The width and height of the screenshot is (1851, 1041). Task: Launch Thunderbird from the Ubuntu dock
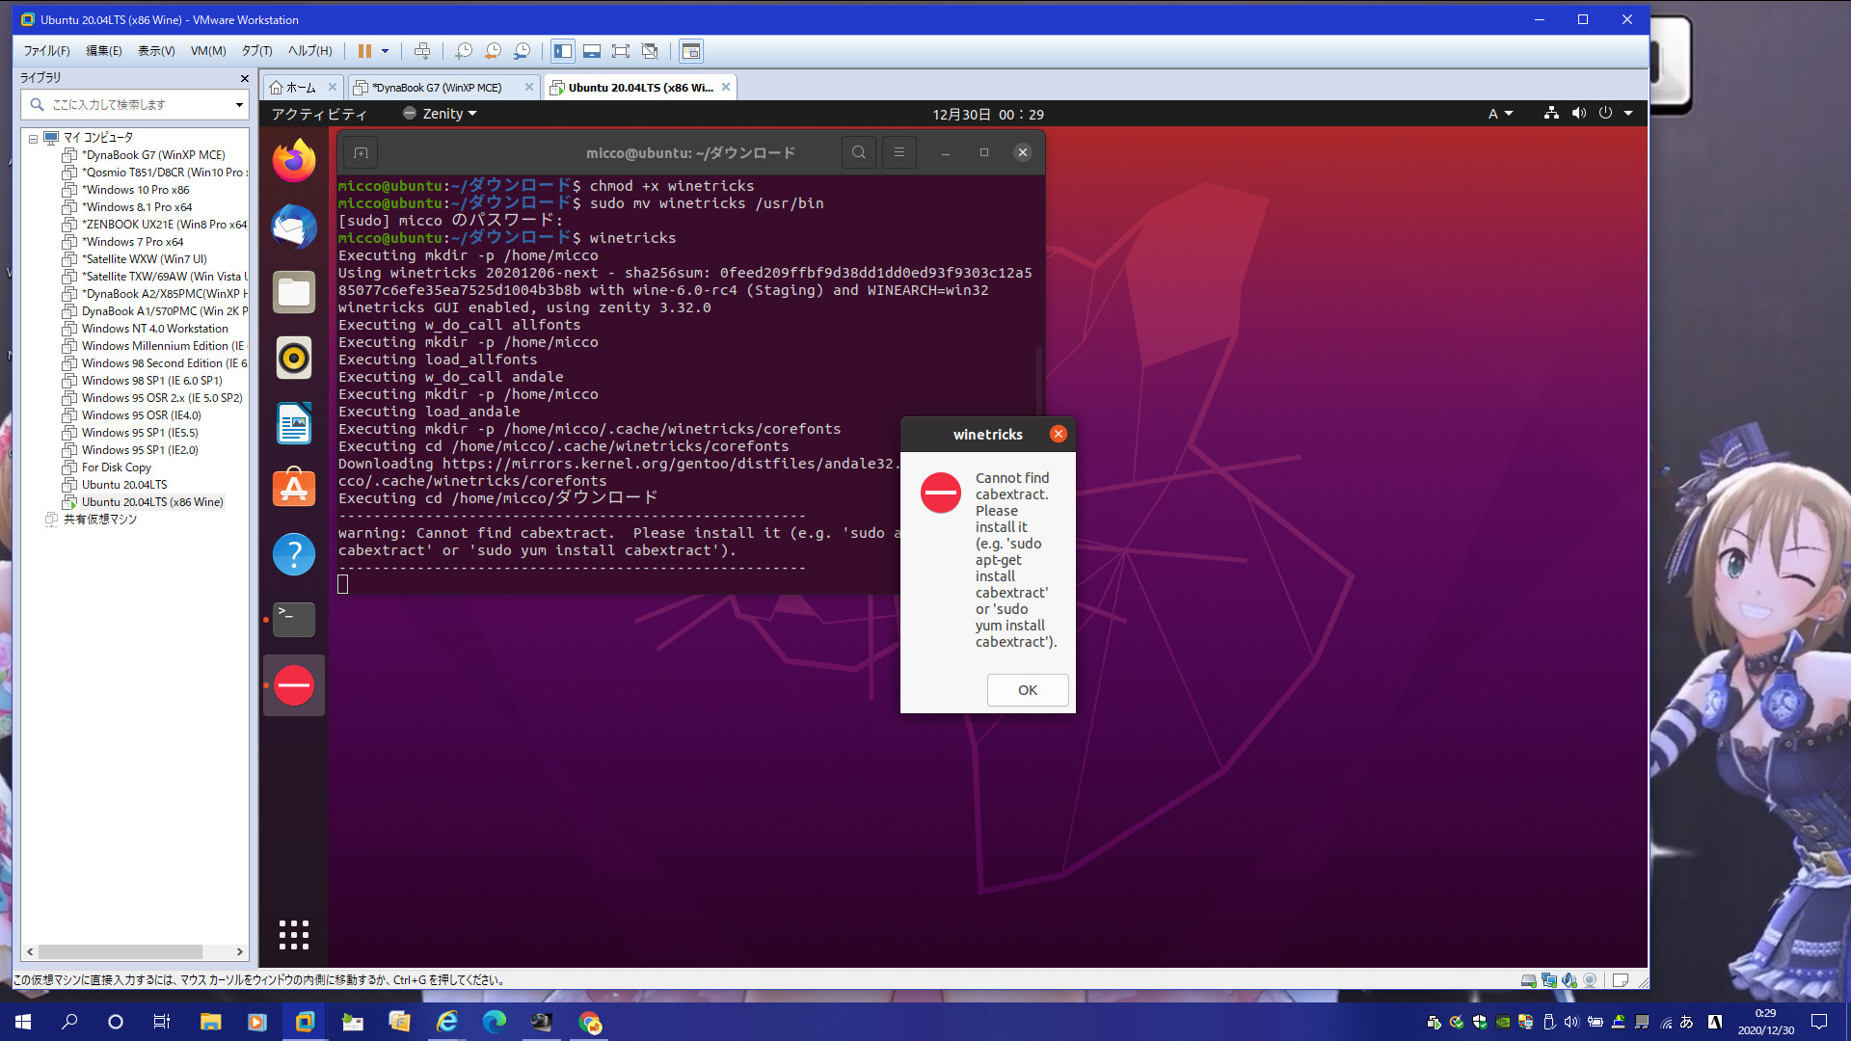click(294, 227)
